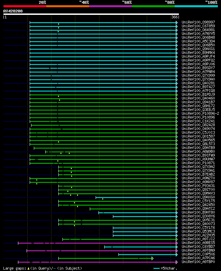221x271 pixels.
Task: Select the UniRef100_O49074 label
Action: 198,129
